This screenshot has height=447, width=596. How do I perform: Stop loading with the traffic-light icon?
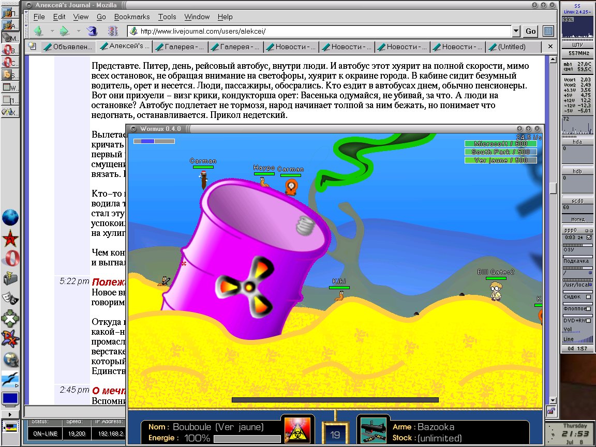(x=113, y=31)
